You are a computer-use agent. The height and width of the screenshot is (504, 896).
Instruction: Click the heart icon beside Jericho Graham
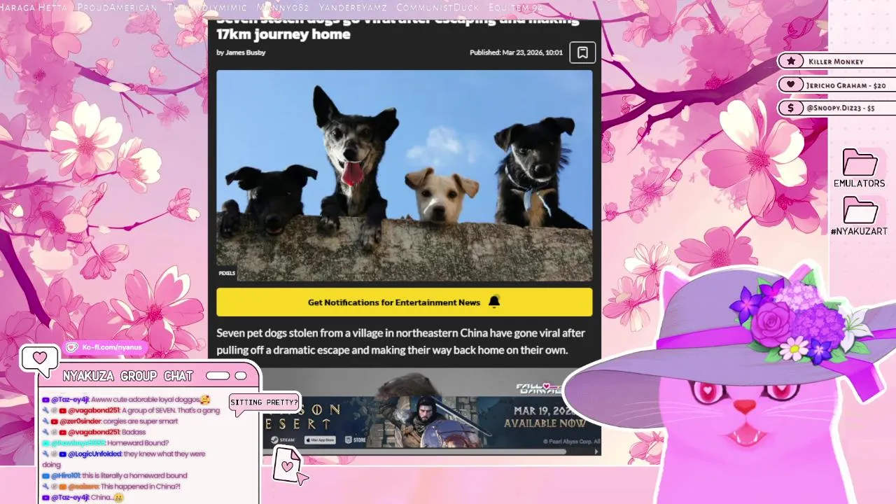coord(791,85)
